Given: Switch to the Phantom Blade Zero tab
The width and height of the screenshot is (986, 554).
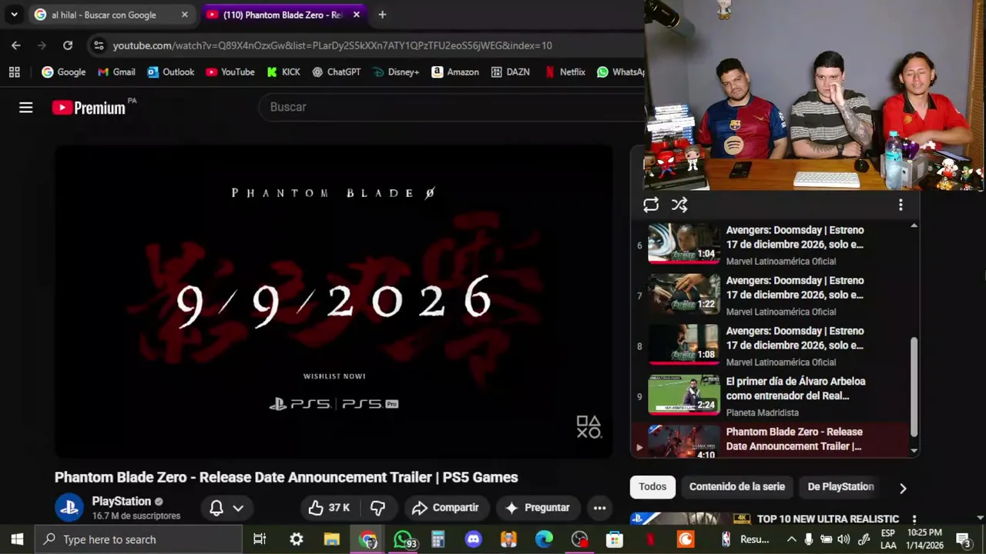Looking at the screenshot, I should (283, 15).
